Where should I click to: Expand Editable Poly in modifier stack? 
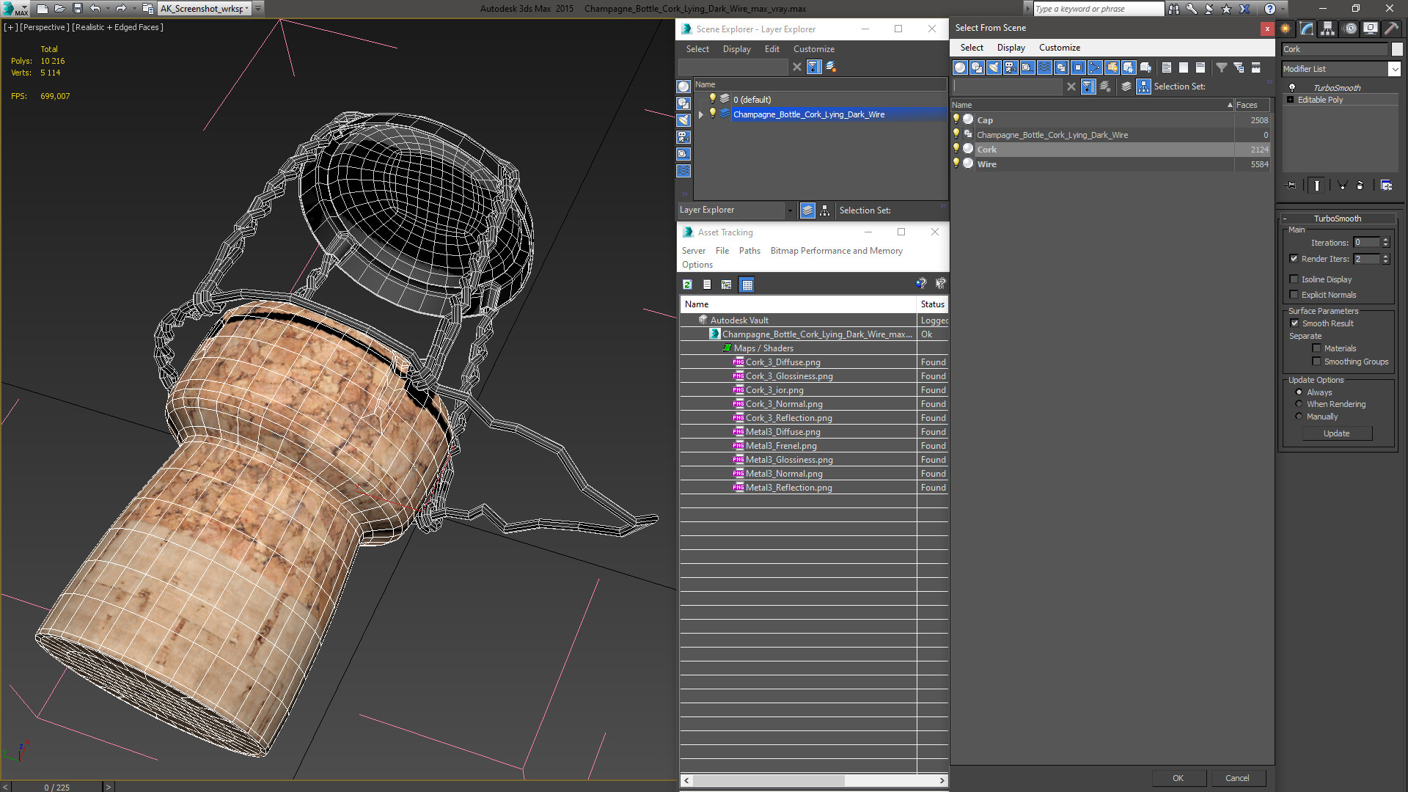pos(1290,100)
